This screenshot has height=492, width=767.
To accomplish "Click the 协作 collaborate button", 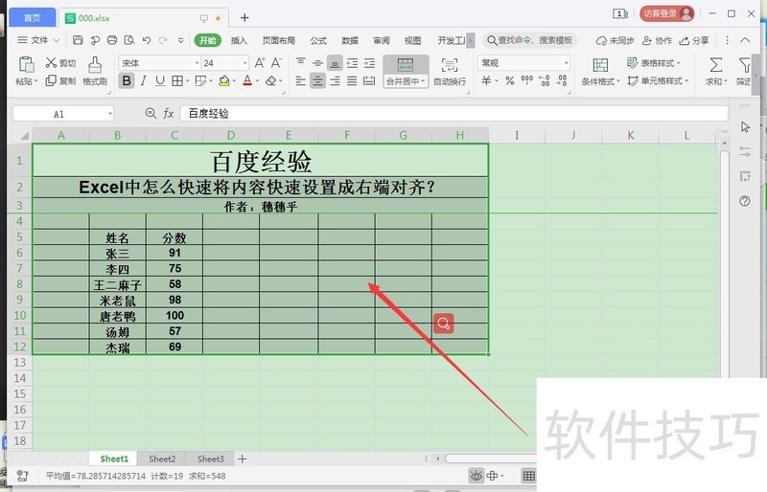I will point(658,40).
